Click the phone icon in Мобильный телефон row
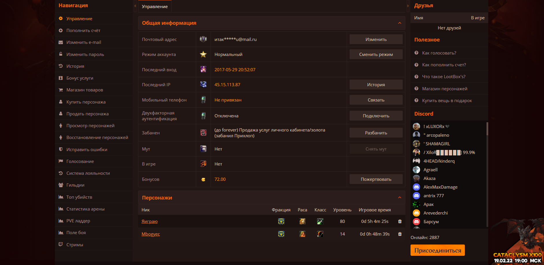 pyautogui.click(x=203, y=100)
